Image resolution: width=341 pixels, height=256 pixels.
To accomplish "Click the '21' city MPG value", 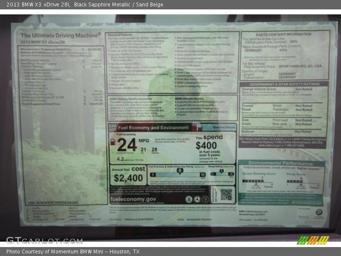I will pos(143,150).
